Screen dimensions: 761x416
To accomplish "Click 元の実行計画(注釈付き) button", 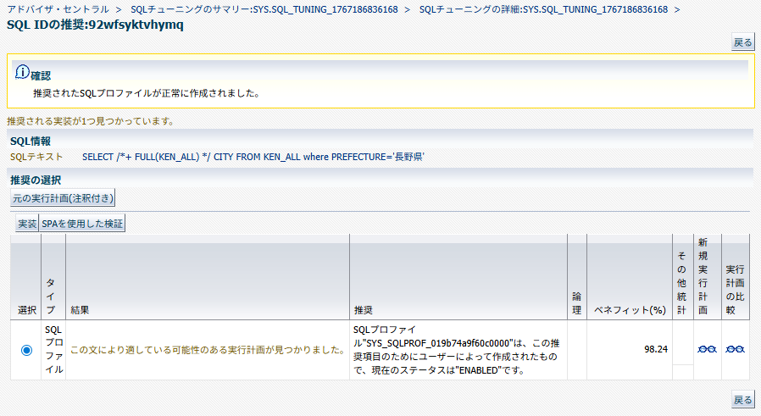I will point(62,197).
